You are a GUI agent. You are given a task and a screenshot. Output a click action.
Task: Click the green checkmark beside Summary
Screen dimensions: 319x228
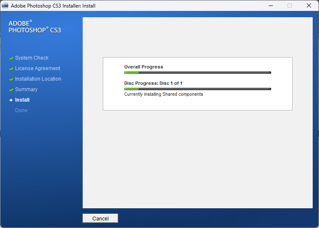click(x=11, y=90)
